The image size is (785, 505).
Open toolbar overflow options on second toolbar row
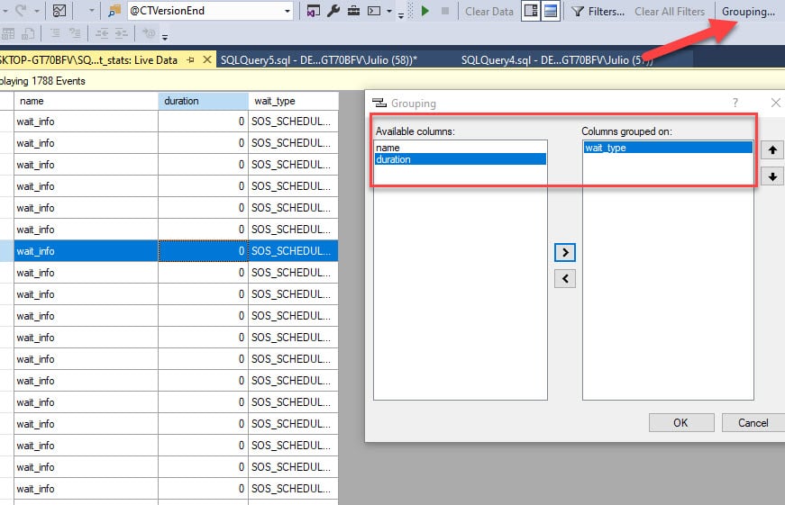[x=165, y=36]
